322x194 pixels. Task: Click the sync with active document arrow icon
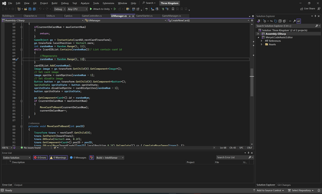pos(271,21)
